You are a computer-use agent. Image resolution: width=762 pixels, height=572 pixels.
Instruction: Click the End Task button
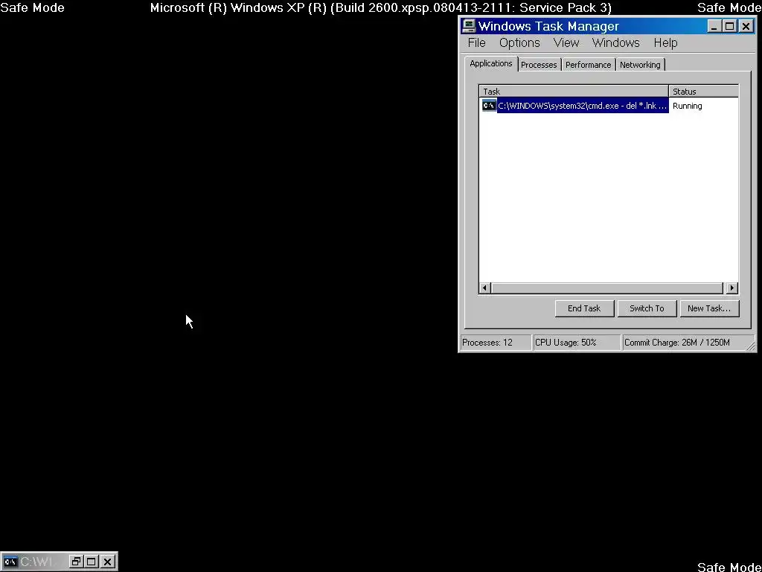[584, 308]
